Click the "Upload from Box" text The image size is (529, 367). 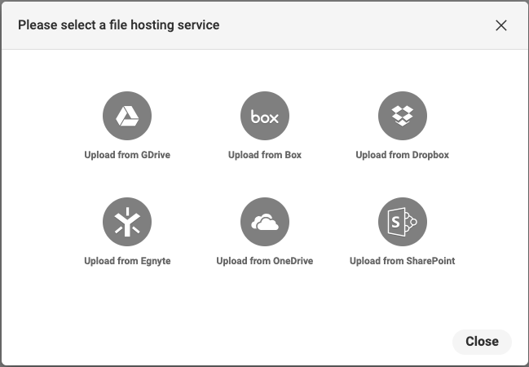pyautogui.click(x=265, y=155)
